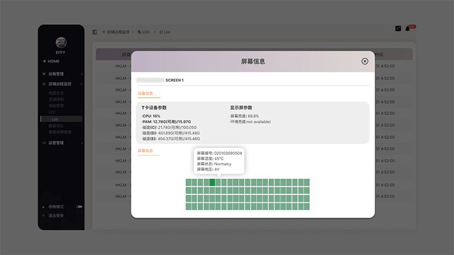Click 环境亮度 not available text
This screenshot has width=454, height=255.
[x=250, y=122]
